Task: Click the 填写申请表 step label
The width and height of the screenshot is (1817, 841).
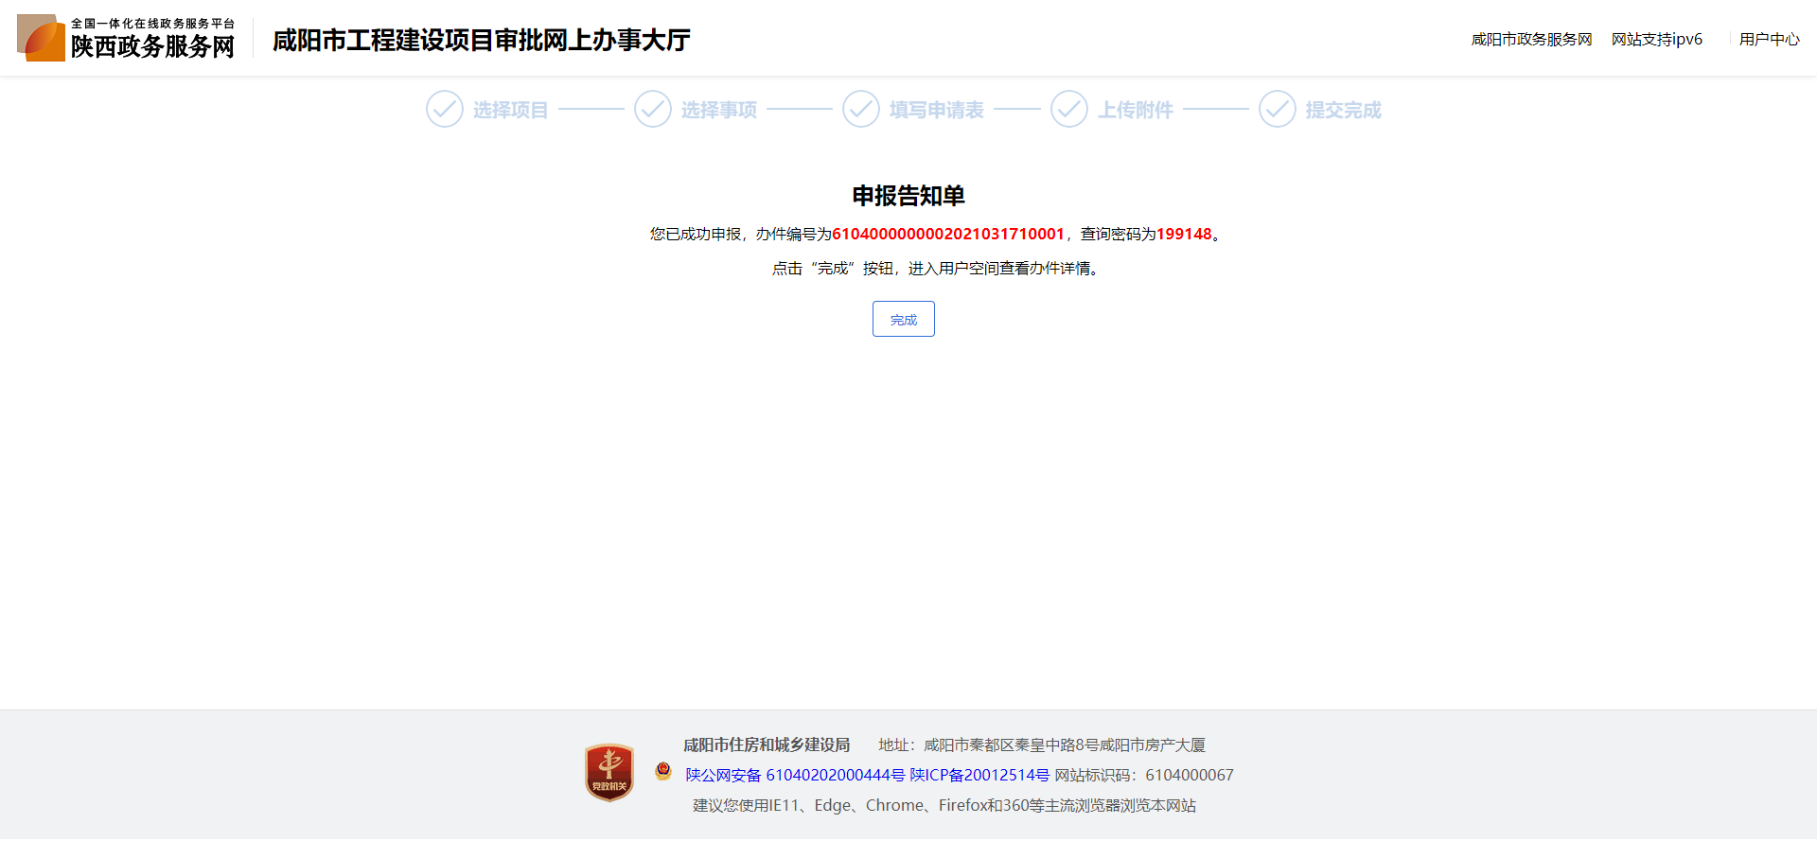Action: (936, 111)
